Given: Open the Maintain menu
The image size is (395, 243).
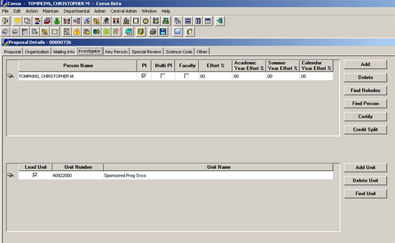Looking at the screenshot, I should pyautogui.click(x=50, y=11).
